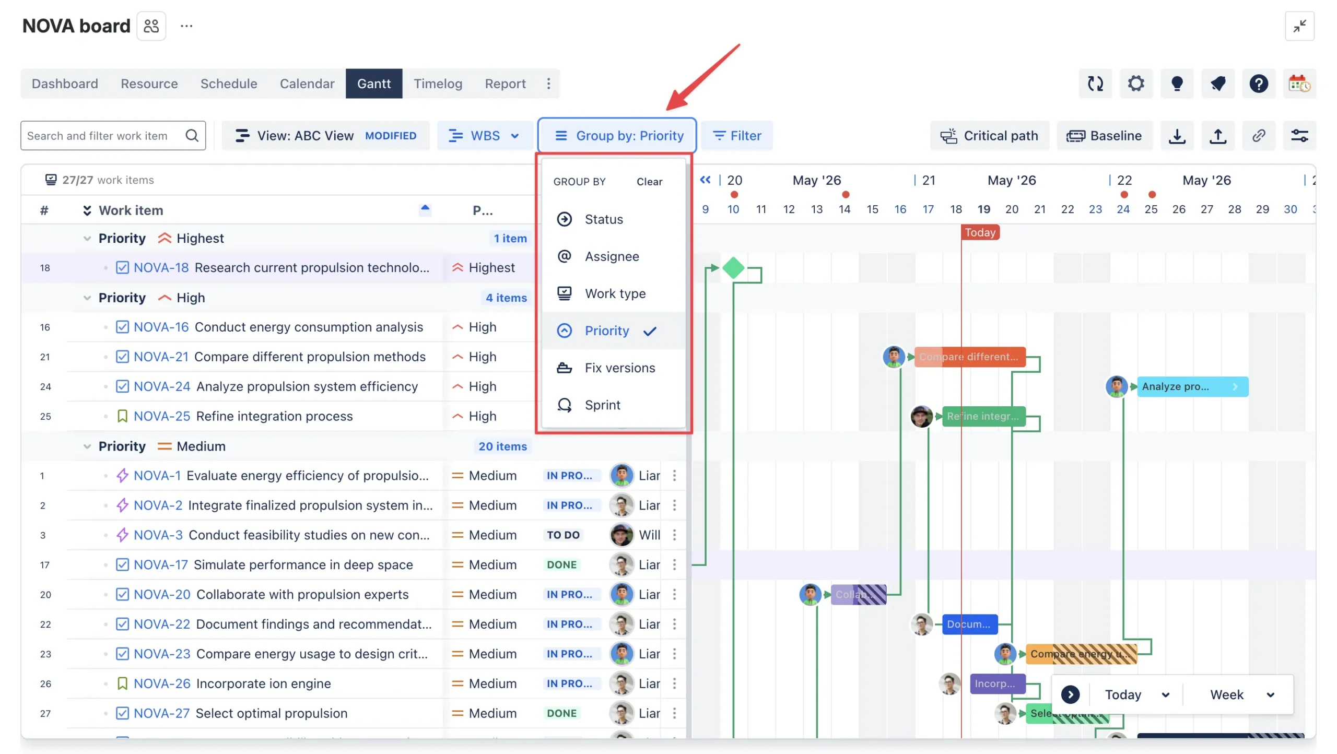The height and width of the screenshot is (754, 1337).
Task: Click the rocket announcements icon
Action: (1217, 84)
